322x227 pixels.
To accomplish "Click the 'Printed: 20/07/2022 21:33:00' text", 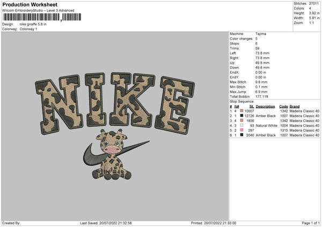I will point(214,223).
